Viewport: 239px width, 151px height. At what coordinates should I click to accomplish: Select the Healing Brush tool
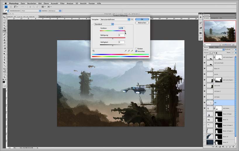pyautogui.click(x=4, y=34)
